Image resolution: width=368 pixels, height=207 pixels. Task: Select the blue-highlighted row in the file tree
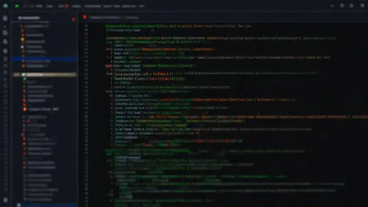click(45, 59)
